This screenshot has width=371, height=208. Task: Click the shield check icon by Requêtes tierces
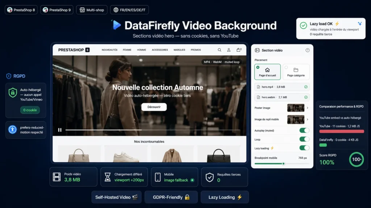(209, 177)
